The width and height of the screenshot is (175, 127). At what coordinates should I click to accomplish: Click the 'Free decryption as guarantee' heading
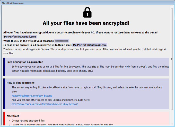[x=25, y=62]
